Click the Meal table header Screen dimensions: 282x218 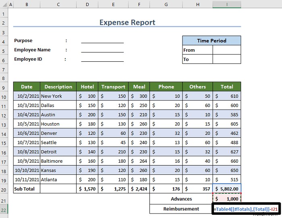(139, 87)
